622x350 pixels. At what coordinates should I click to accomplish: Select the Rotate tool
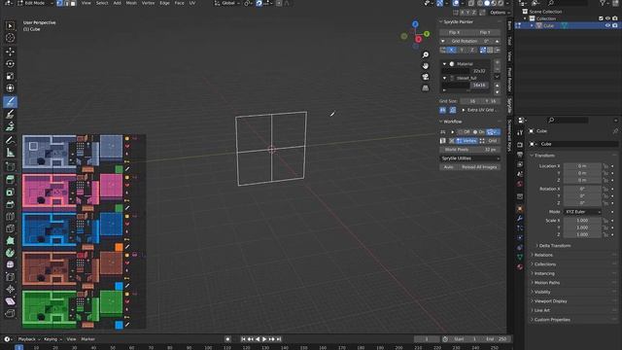(10, 63)
